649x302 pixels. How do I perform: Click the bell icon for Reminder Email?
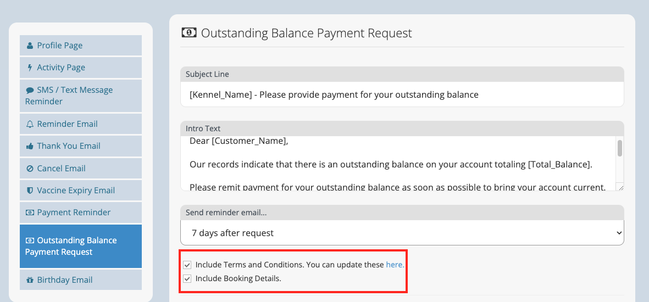(x=30, y=124)
